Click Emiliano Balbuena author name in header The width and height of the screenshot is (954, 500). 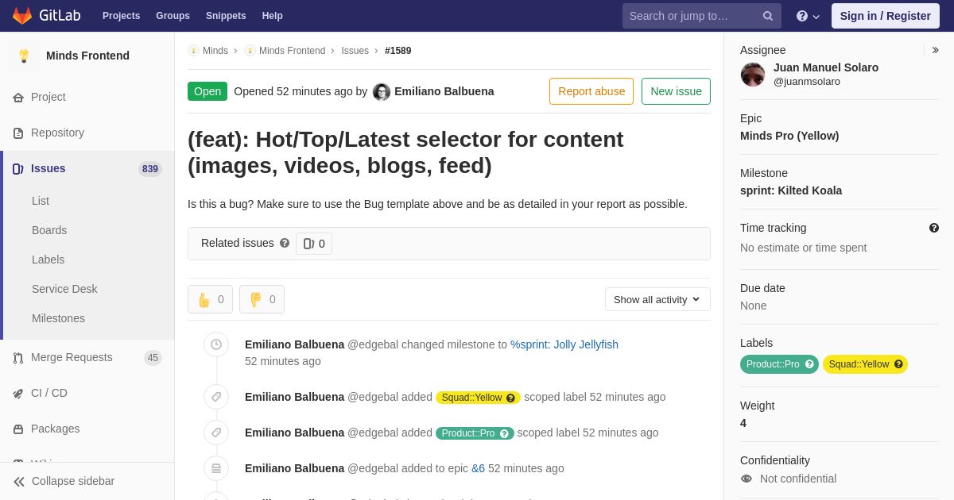coord(444,91)
